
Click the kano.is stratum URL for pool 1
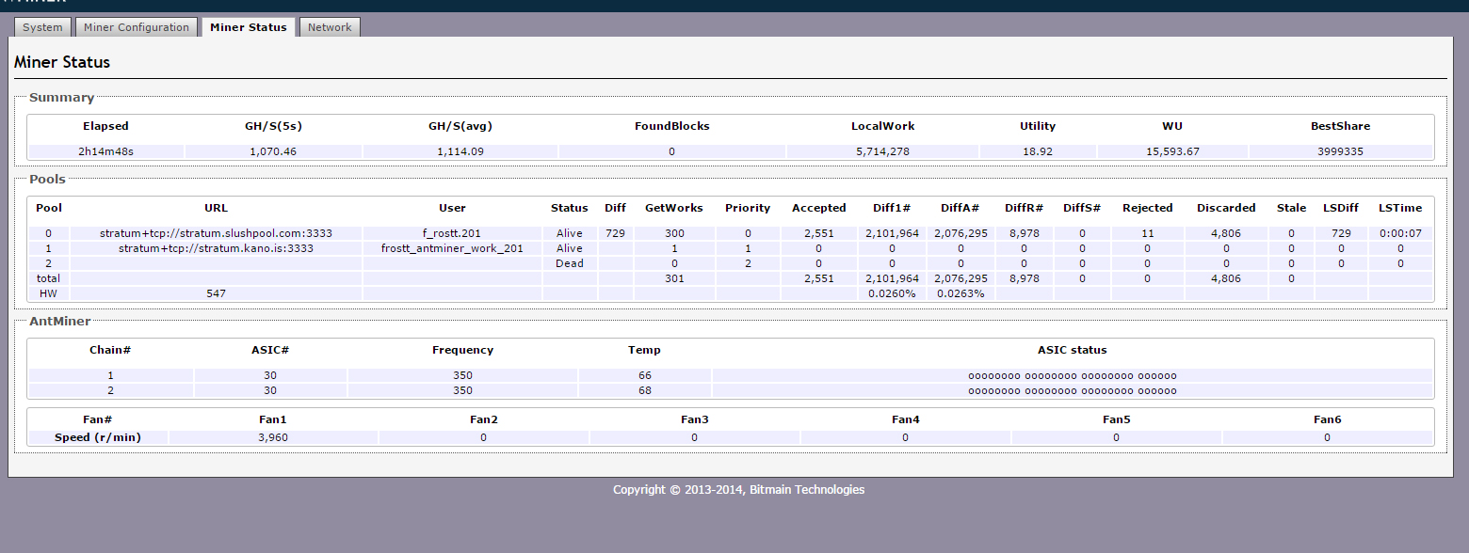(x=216, y=248)
